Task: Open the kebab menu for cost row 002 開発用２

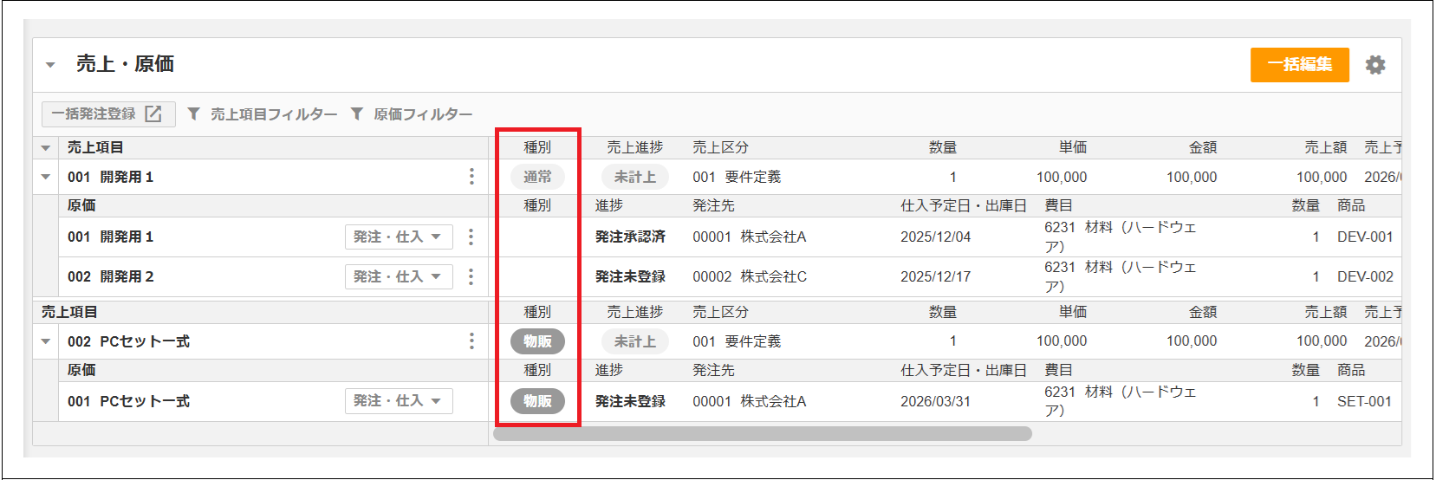Action: tap(471, 276)
